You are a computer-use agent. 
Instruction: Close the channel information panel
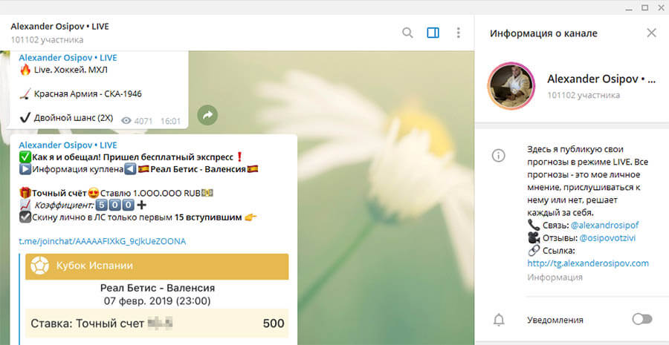point(651,33)
